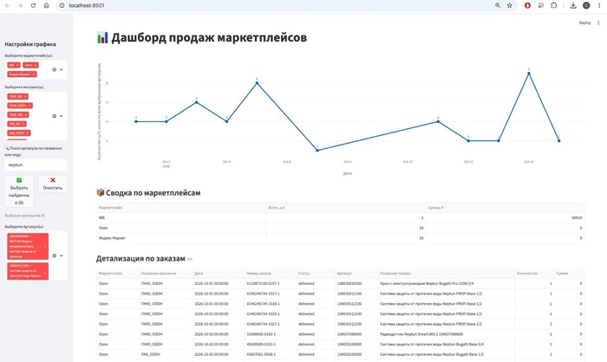
Task: Clear all selected marketplaces with the circle-x icon
Action: [x=54, y=69]
